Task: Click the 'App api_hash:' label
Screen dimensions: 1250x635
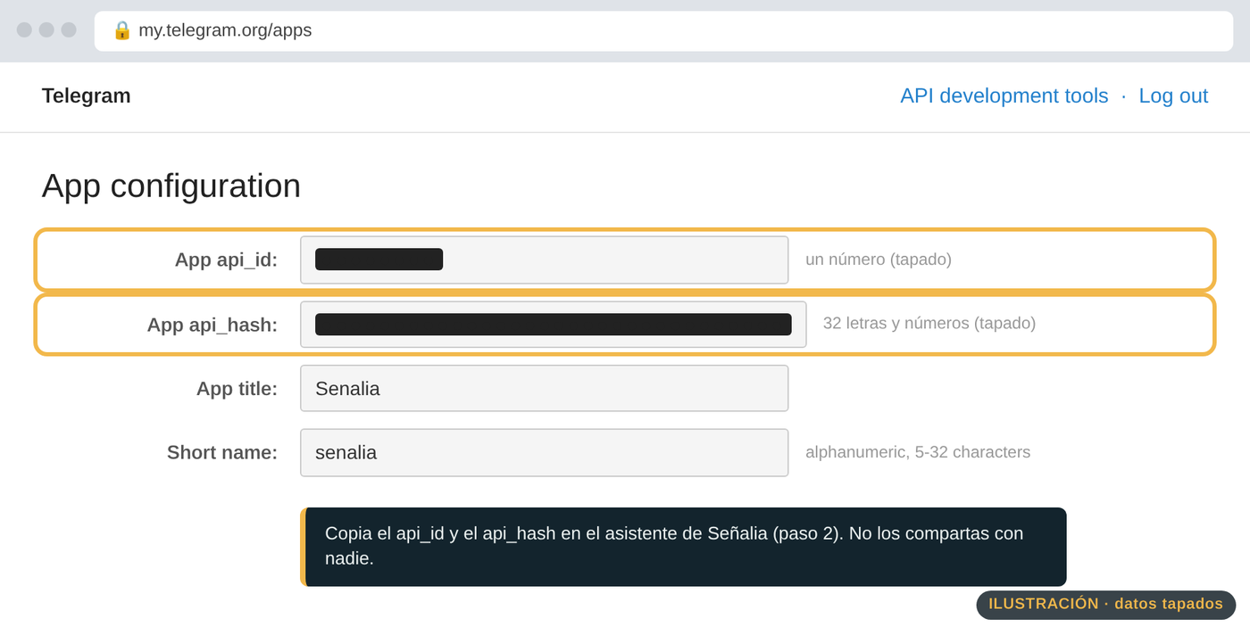Action: coord(212,325)
